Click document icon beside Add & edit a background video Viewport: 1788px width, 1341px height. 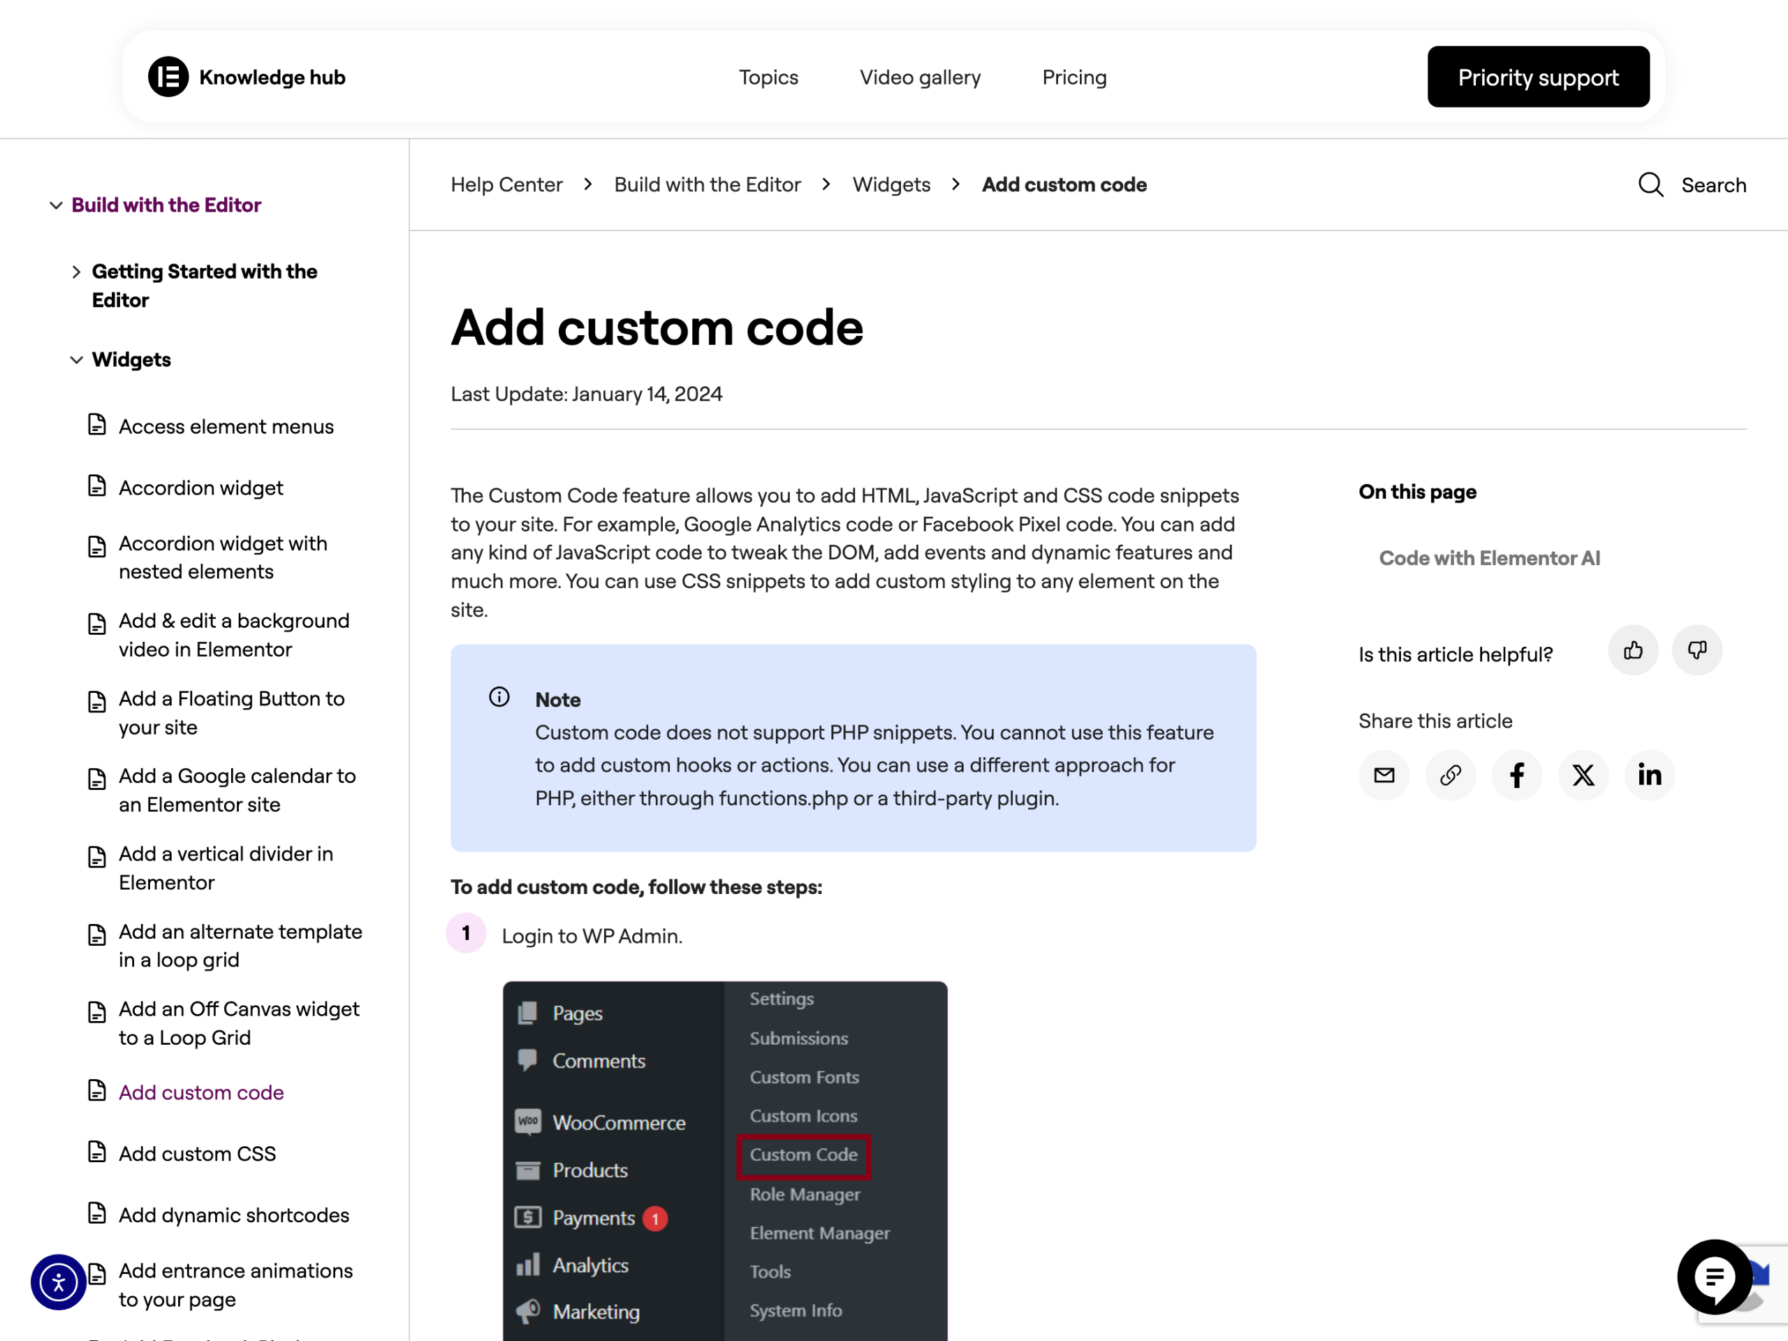pyautogui.click(x=97, y=624)
